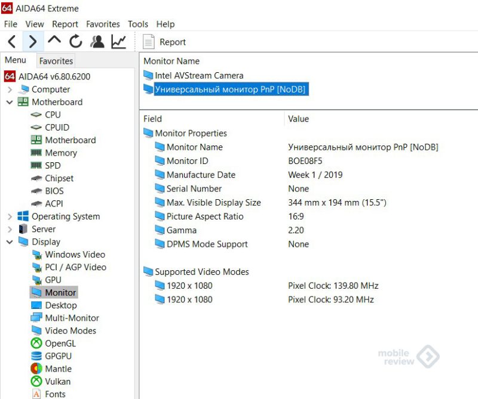The height and width of the screenshot is (399, 478).
Task: Expand the Computer tree node
Action: tap(10, 89)
